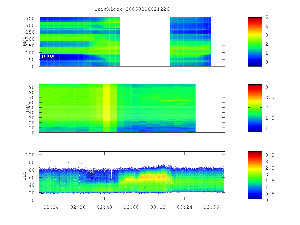Click the plot title Quicklook 20050208021226
The height and width of the screenshot is (225, 300).
pos(132,9)
